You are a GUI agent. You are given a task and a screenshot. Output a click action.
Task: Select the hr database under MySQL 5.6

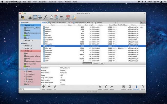pyautogui.click(x=27, y=54)
